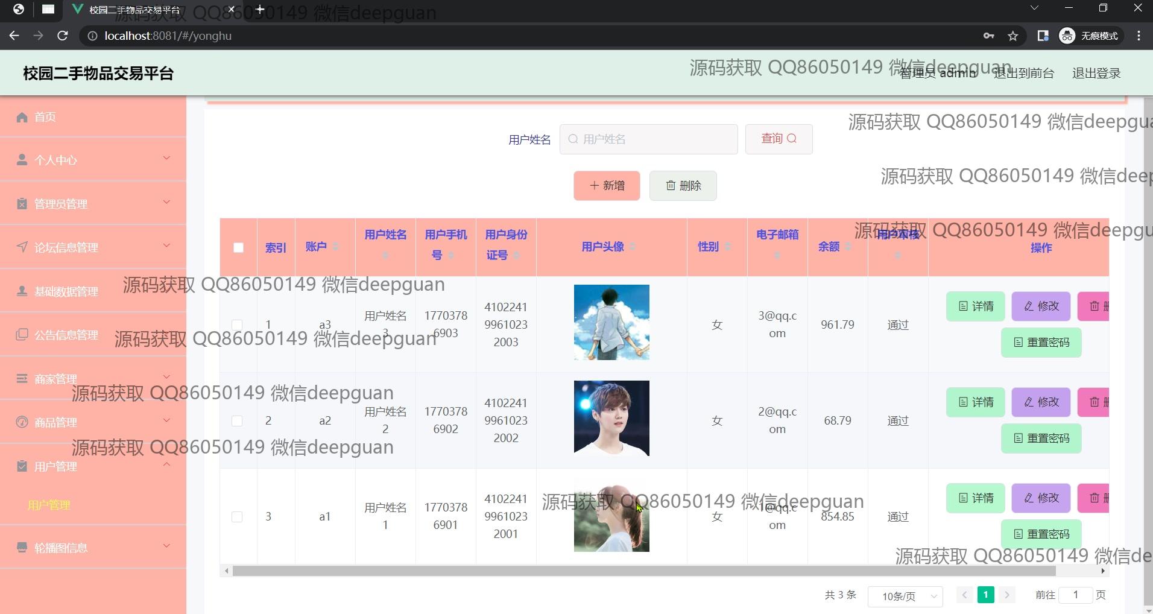This screenshot has height=614, width=1153.
Task: Go back using browser back arrow
Action: (x=14, y=36)
